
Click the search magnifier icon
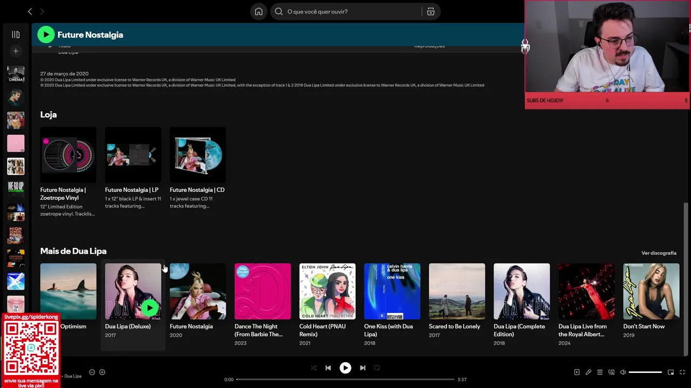tap(279, 11)
